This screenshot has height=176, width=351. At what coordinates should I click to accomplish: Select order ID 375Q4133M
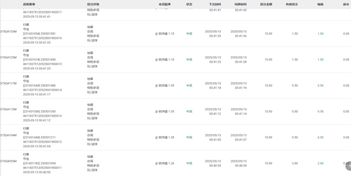8,31
